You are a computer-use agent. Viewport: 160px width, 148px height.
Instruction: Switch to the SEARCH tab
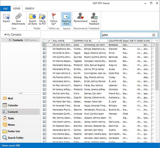30,8
